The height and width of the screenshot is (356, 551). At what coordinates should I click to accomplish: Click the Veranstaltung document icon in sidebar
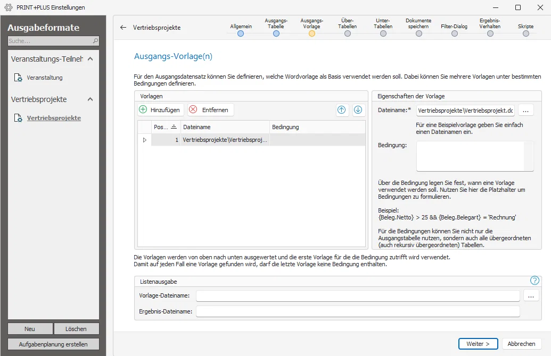[x=18, y=78]
